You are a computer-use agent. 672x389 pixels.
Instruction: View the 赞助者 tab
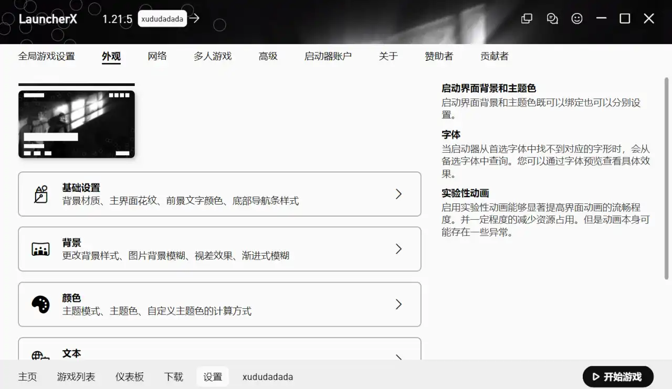439,56
